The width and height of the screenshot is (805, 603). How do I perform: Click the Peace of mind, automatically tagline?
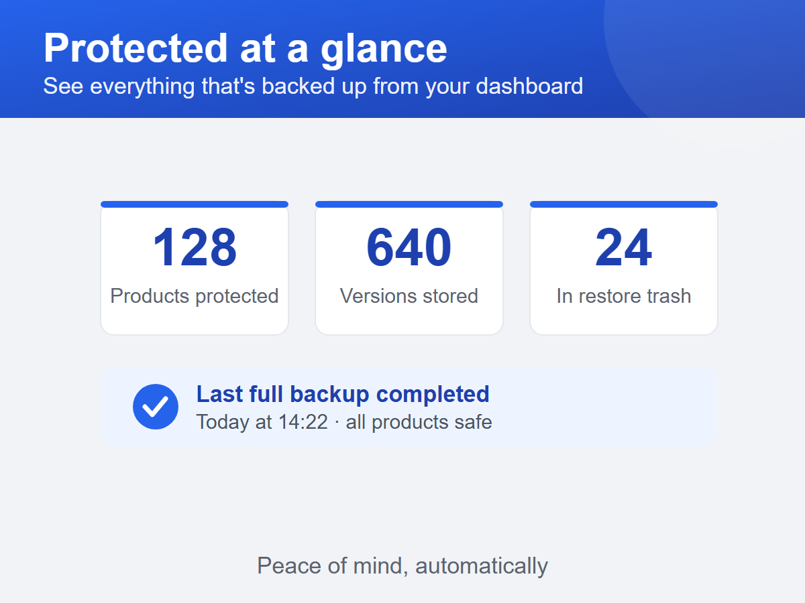[x=402, y=565]
